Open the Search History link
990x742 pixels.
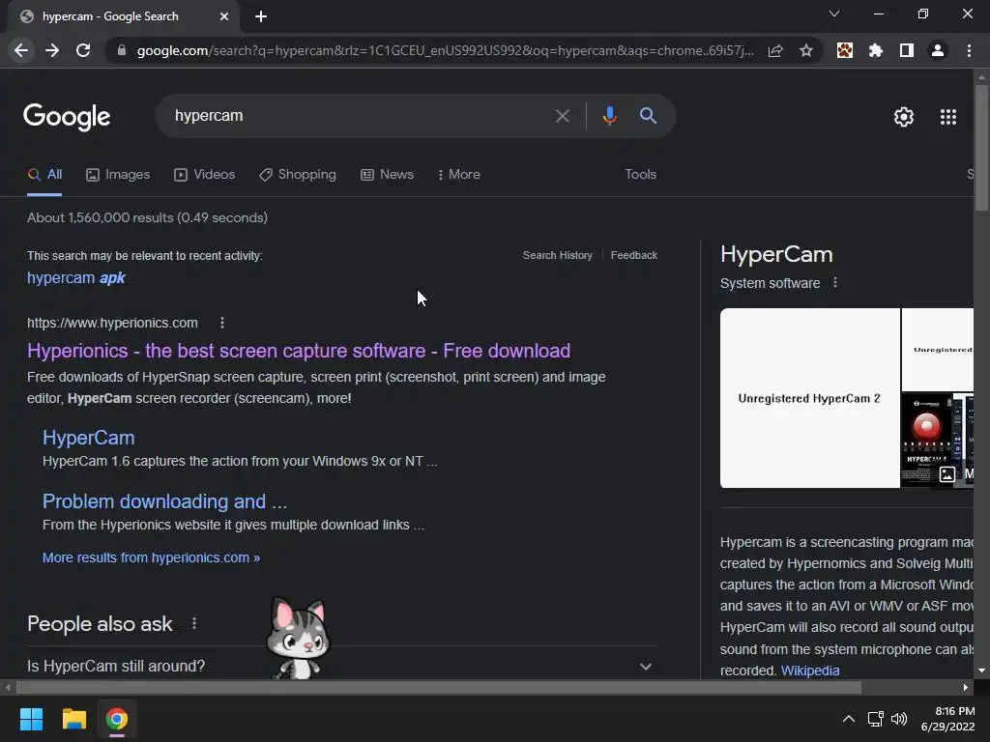(x=558, y=255)
